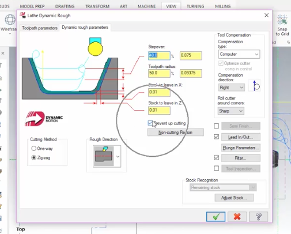Open the TRANSFORM ribbon tab

pyautogui.click(x=97, y=6)
